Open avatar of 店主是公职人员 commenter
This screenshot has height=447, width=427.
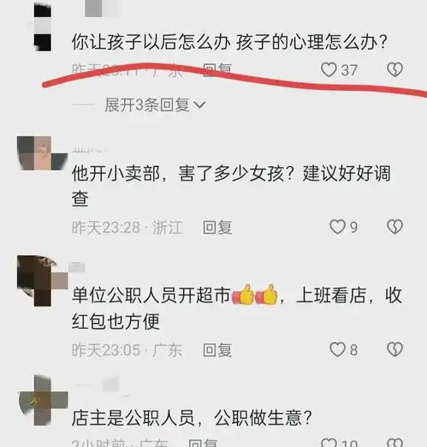click(43, 400)
